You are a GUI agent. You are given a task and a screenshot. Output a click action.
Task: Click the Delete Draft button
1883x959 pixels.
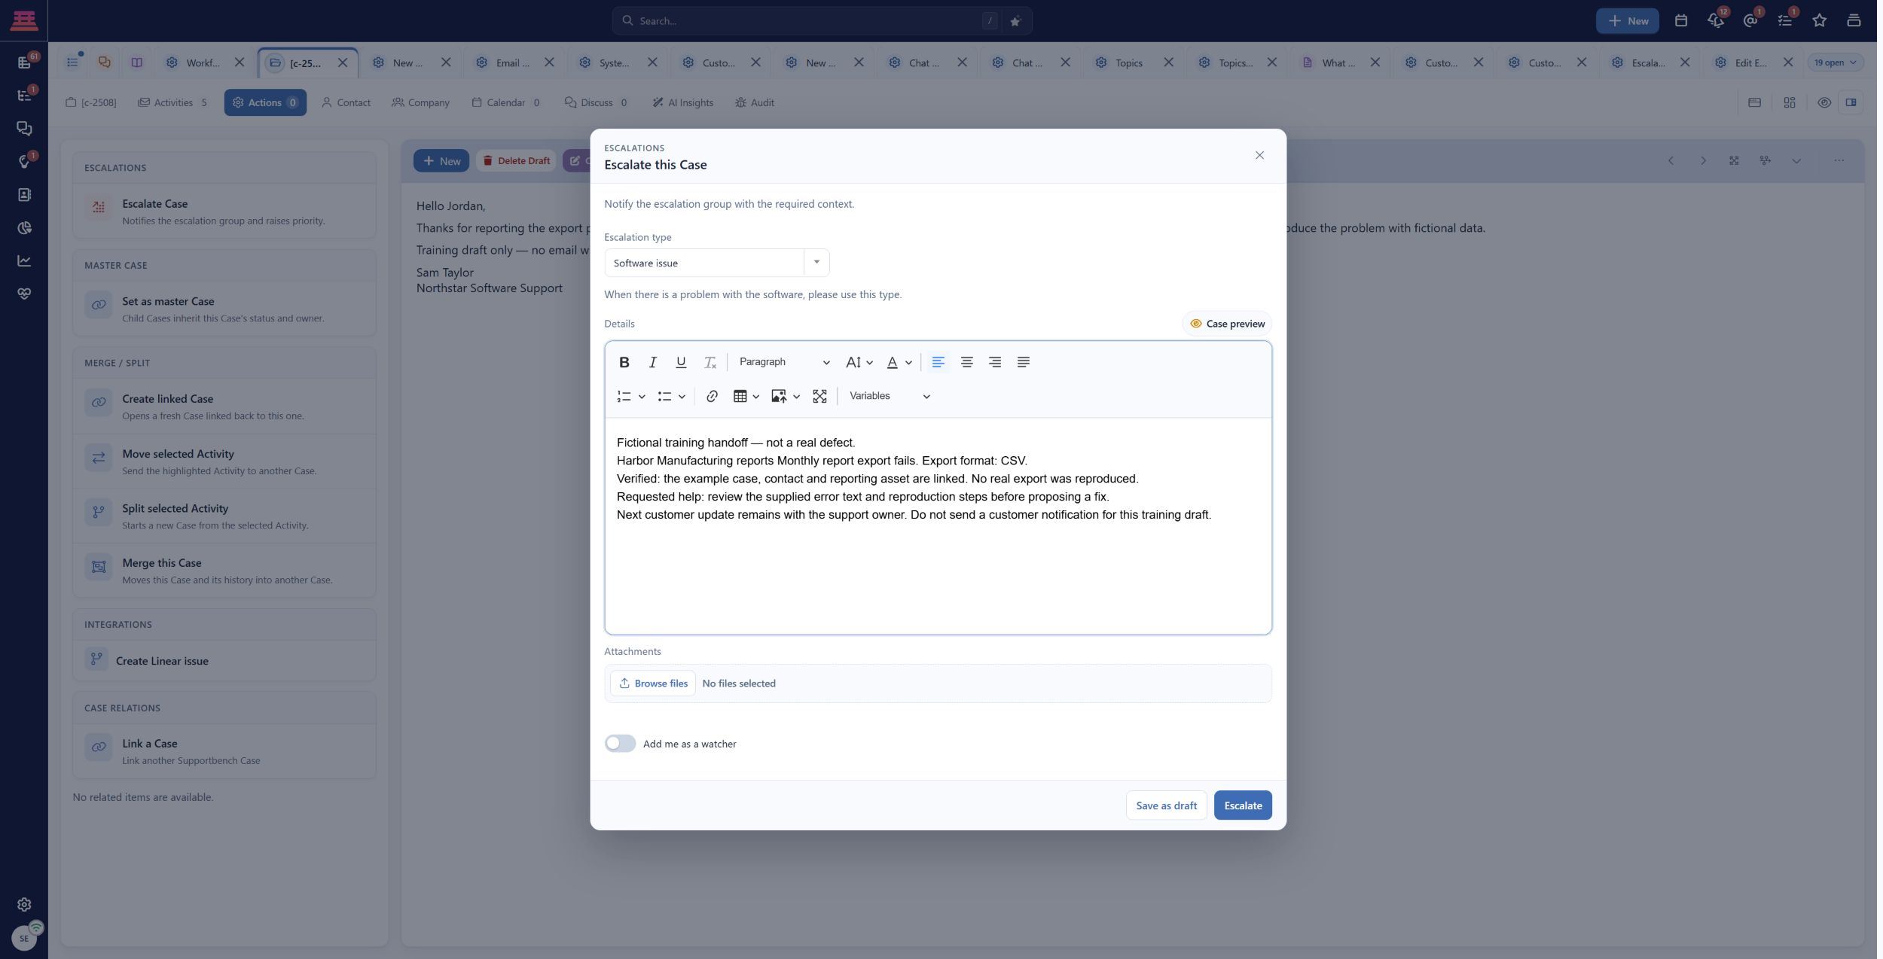[x=516, y=160]
